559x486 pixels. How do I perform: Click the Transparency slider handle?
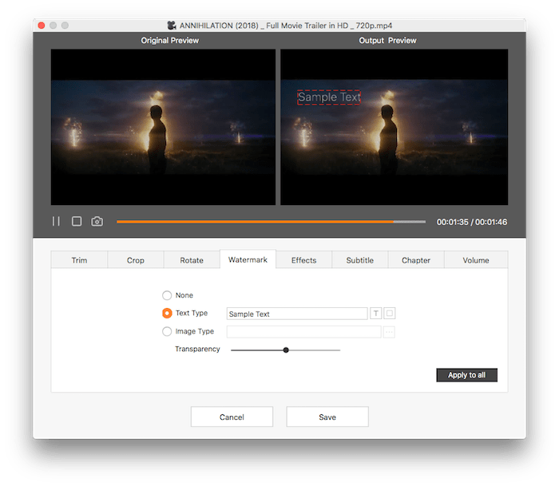[286, 350]
